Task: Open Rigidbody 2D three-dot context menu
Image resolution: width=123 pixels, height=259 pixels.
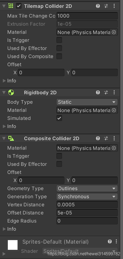Action: point(114,92)
